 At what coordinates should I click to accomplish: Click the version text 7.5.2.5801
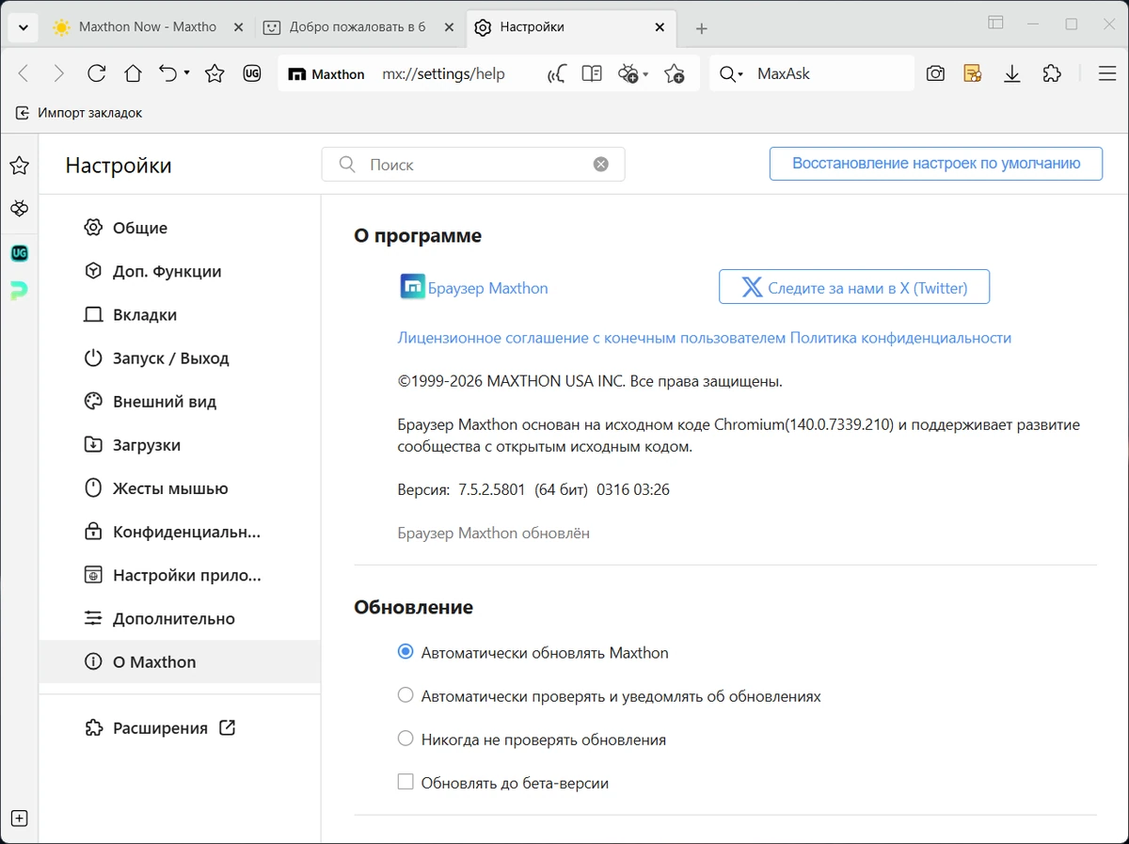[x=491, y=489]
